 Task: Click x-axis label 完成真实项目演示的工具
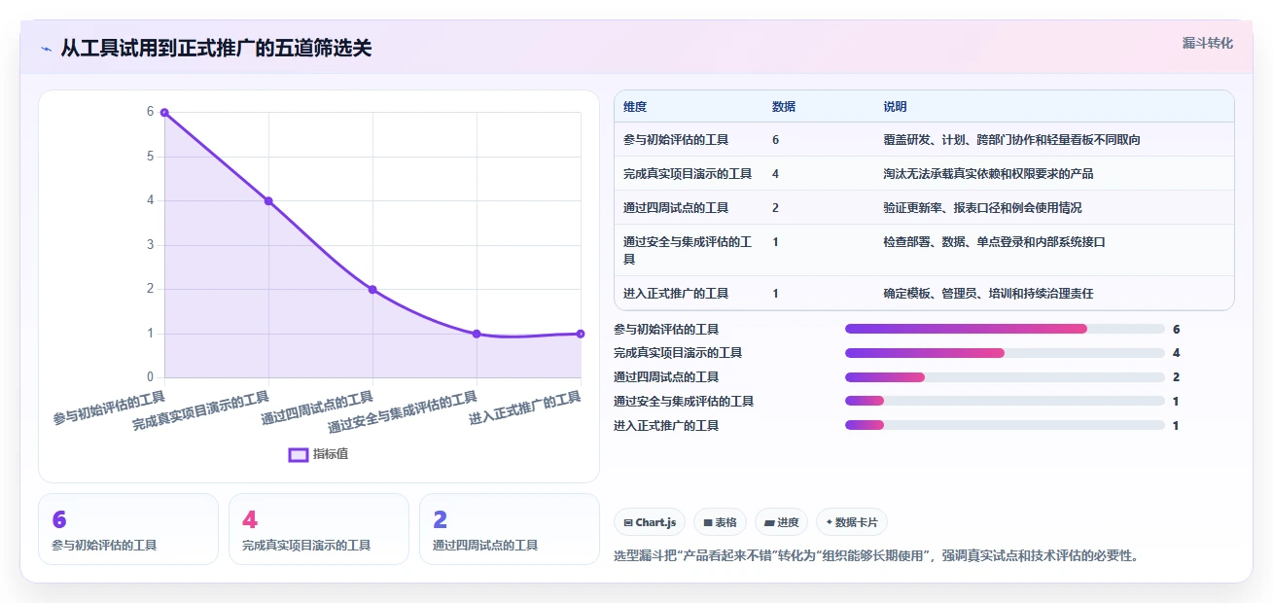(201, 412)
